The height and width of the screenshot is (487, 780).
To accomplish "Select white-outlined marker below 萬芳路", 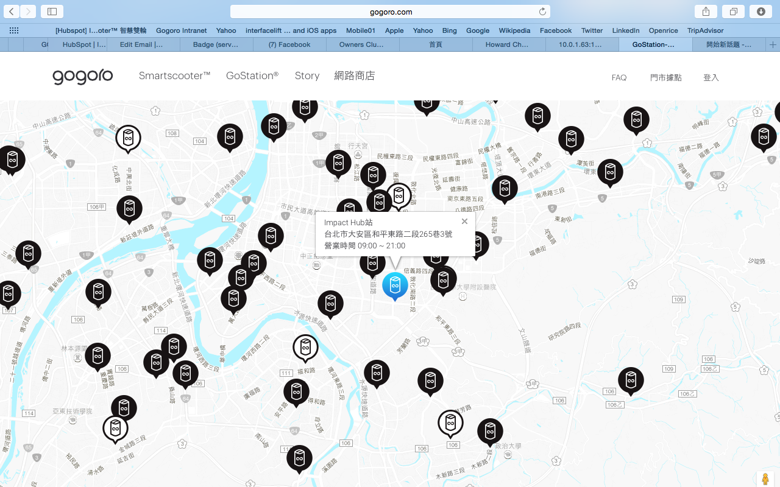I will pyautogui.click(x=450, y=424).
